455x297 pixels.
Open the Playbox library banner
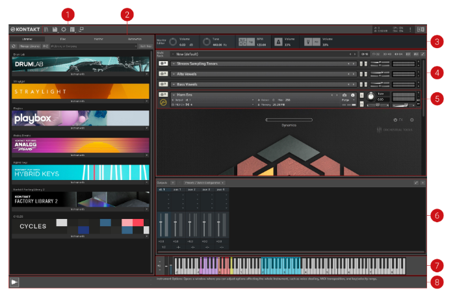click(81, 118)
